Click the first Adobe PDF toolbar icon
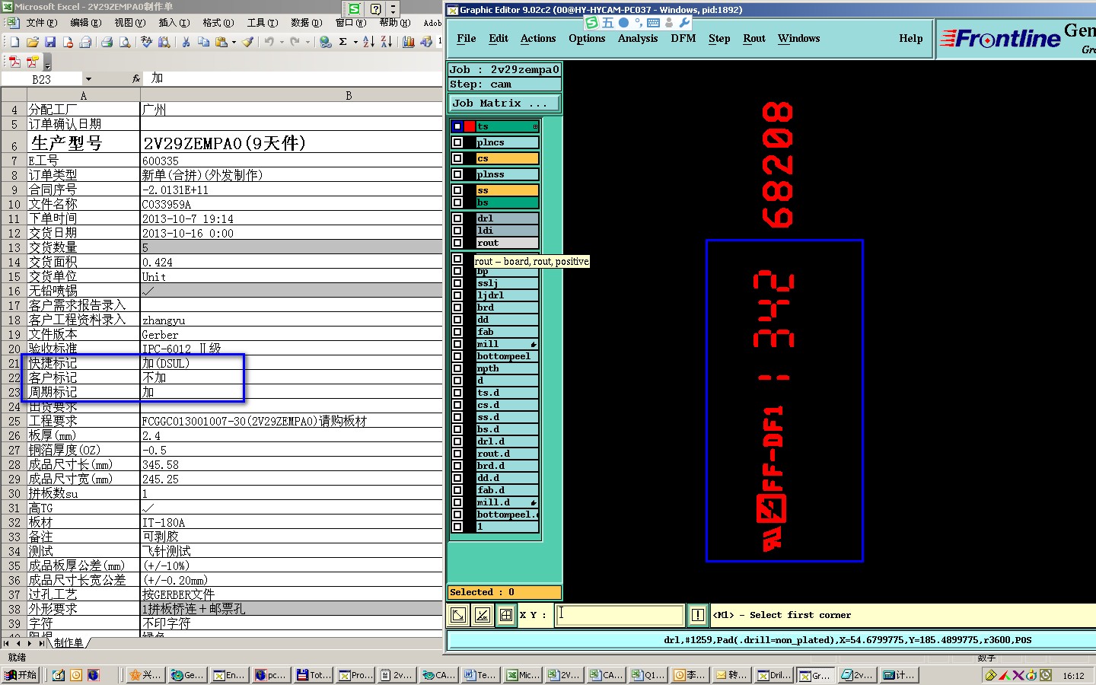The height and width of the screenshot is (685, 1096). click(14, 62)
